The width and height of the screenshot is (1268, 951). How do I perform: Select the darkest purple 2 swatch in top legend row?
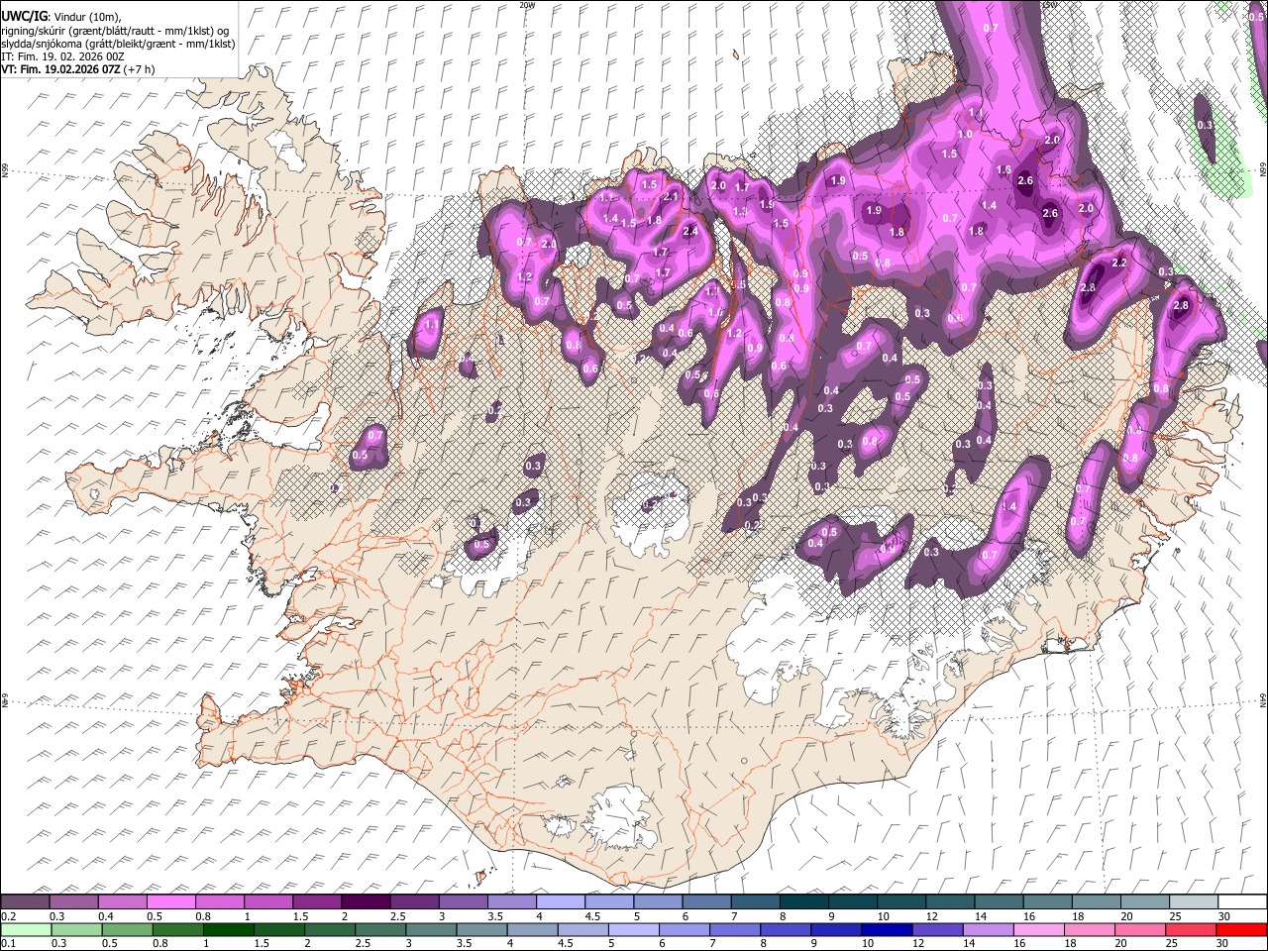click(x=365, y=902)
